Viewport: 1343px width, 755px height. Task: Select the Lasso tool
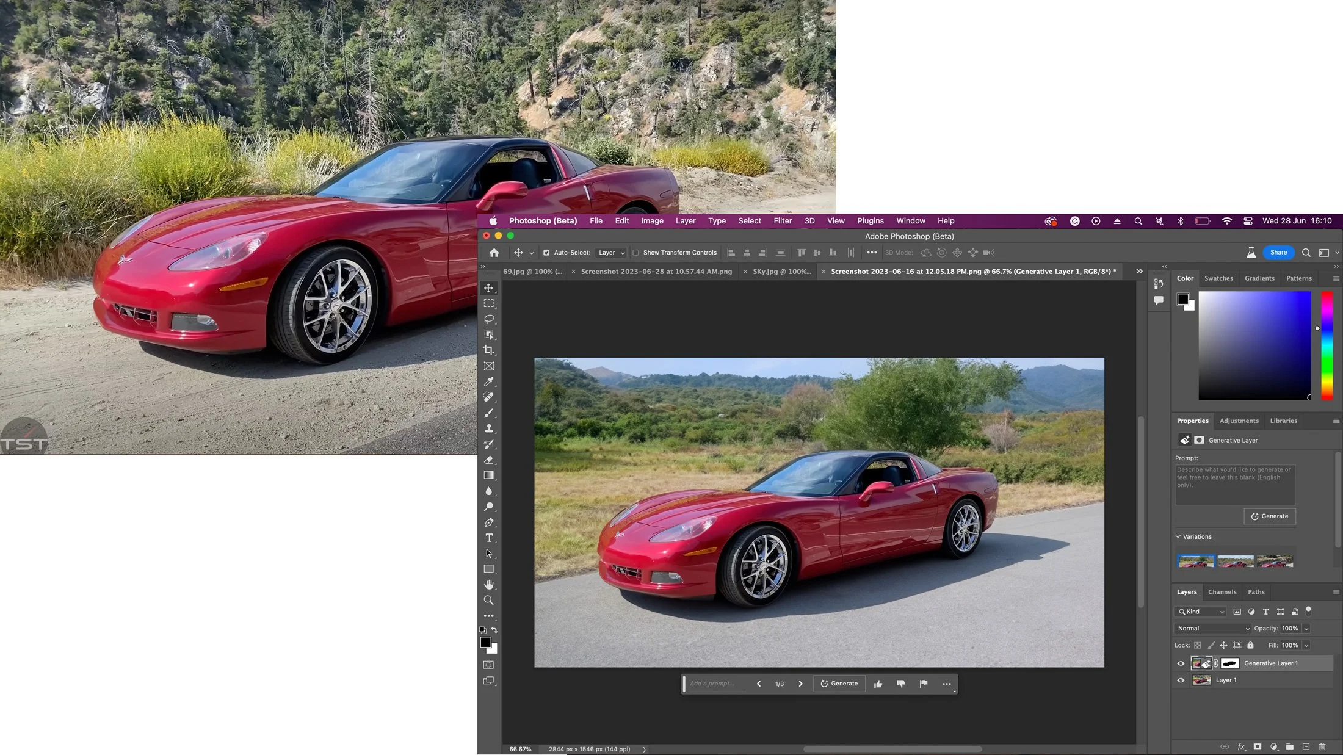point(489,319)
